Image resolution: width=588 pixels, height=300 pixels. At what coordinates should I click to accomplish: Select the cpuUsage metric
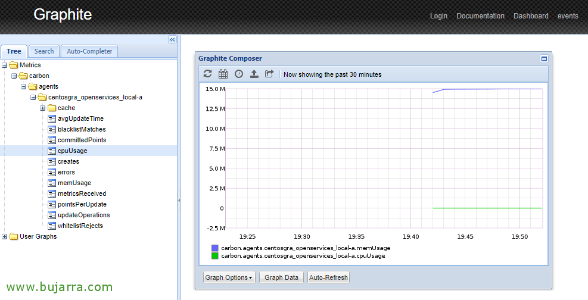click(72, 151)
